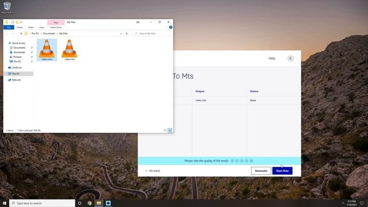The height and width of the screenshot is (207, 368).
Task: Click chevron after Documents in address bar
Action: pos(57,33)
